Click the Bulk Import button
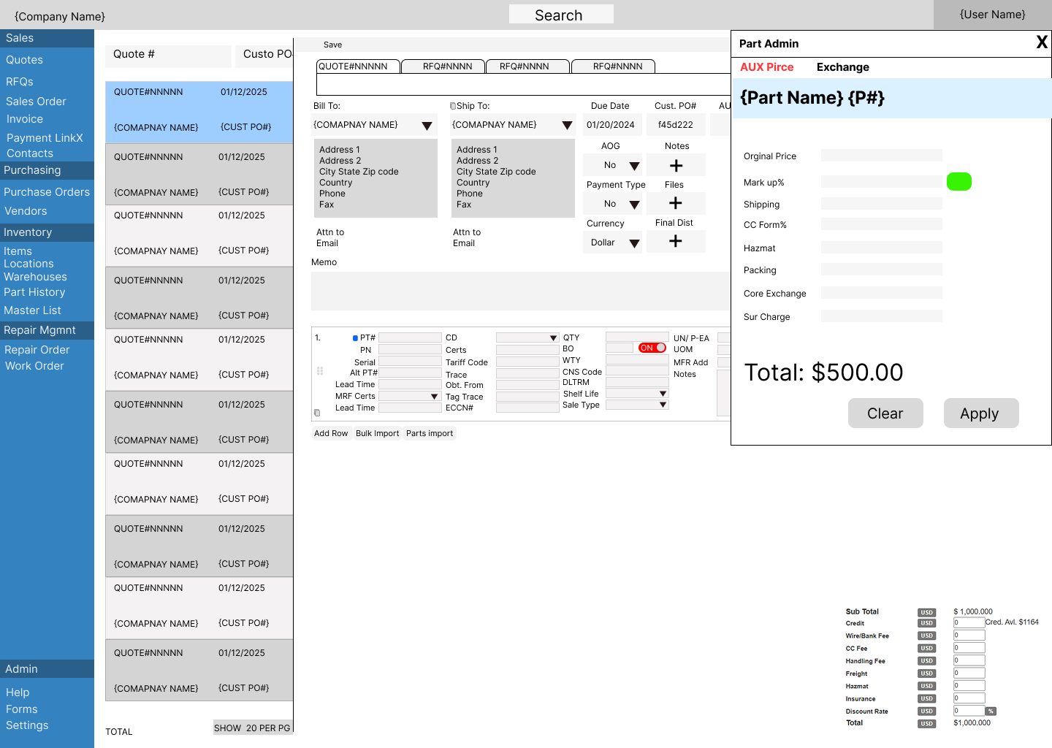Viewport: 1052px width, 748px height. (x=377, y=433)
